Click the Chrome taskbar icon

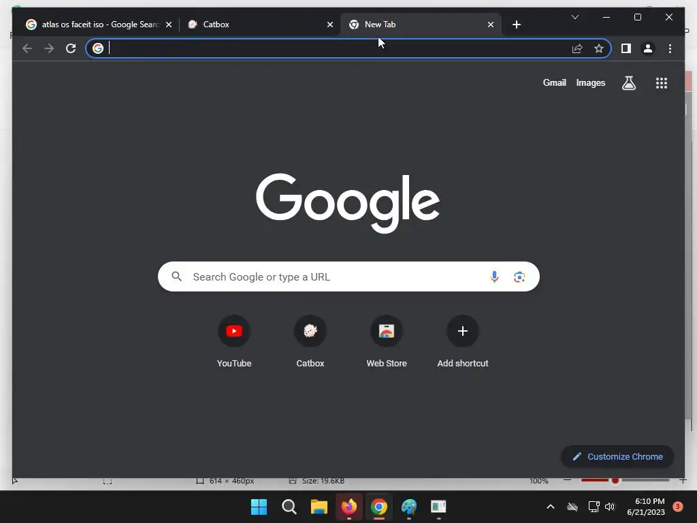point(378,507)
